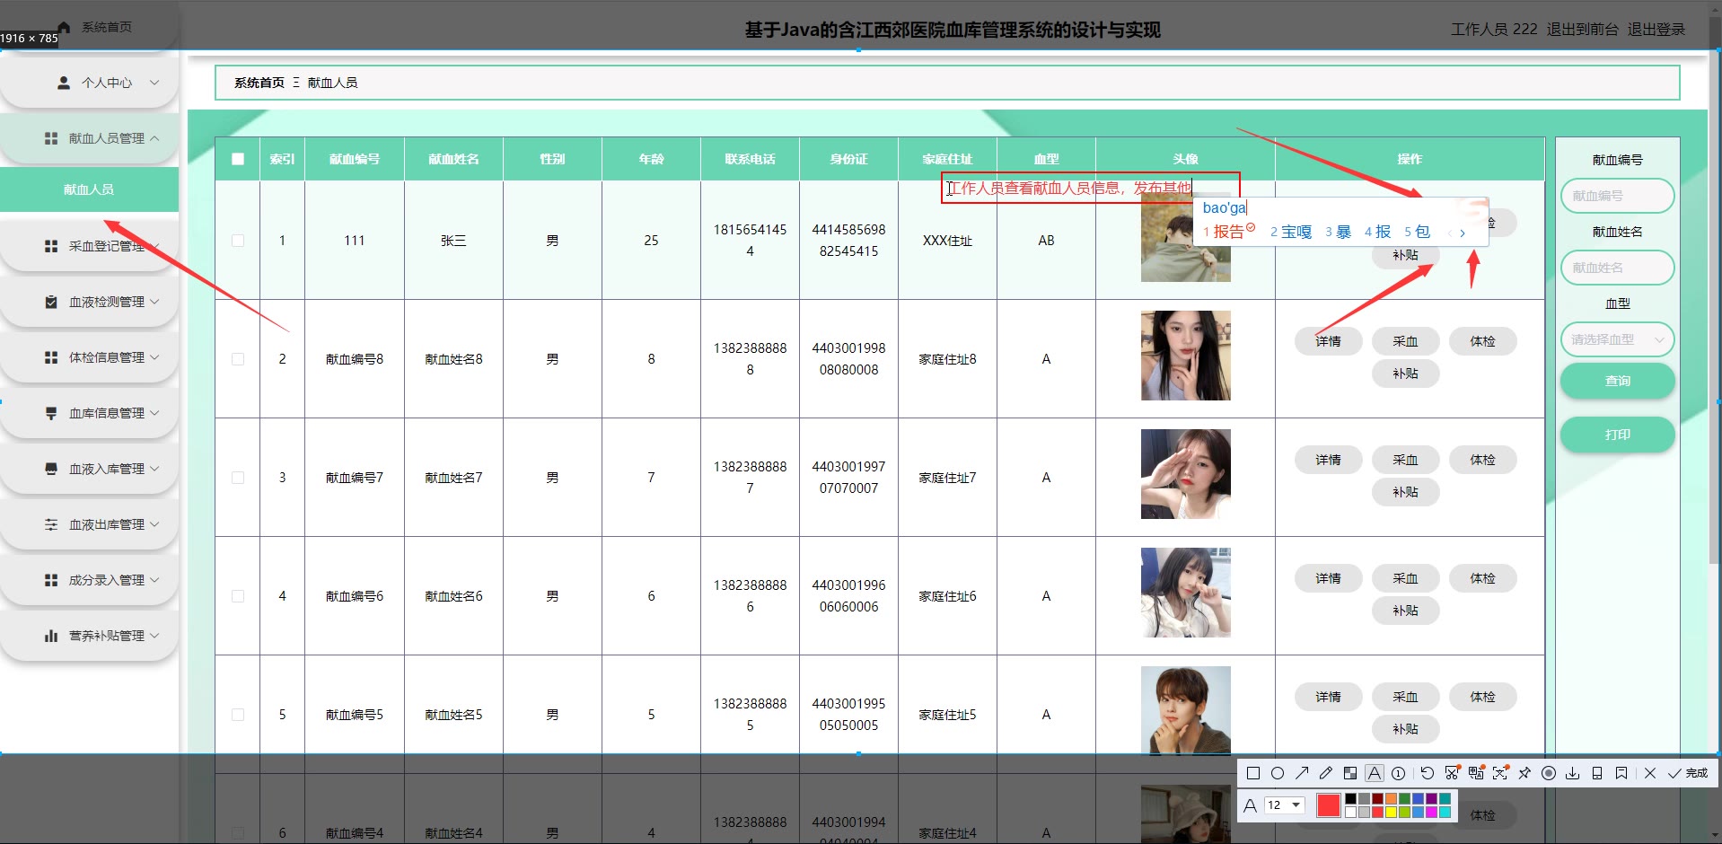Open the 献血人员 submenu item
The image size is (1722, 844).
click(x=89, y=189)
